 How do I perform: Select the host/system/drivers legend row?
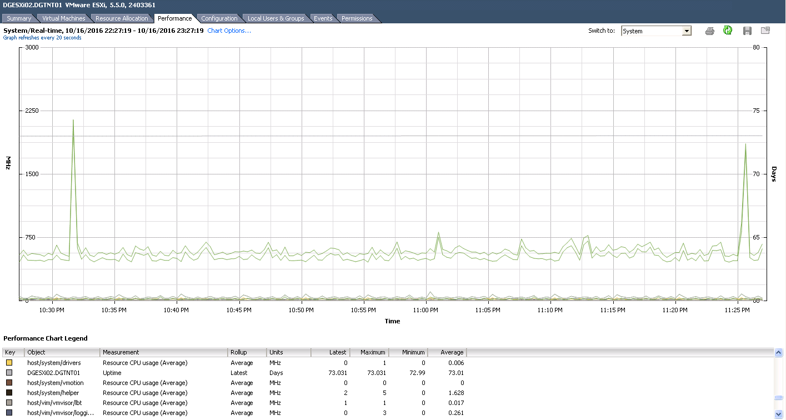(234, 363)
